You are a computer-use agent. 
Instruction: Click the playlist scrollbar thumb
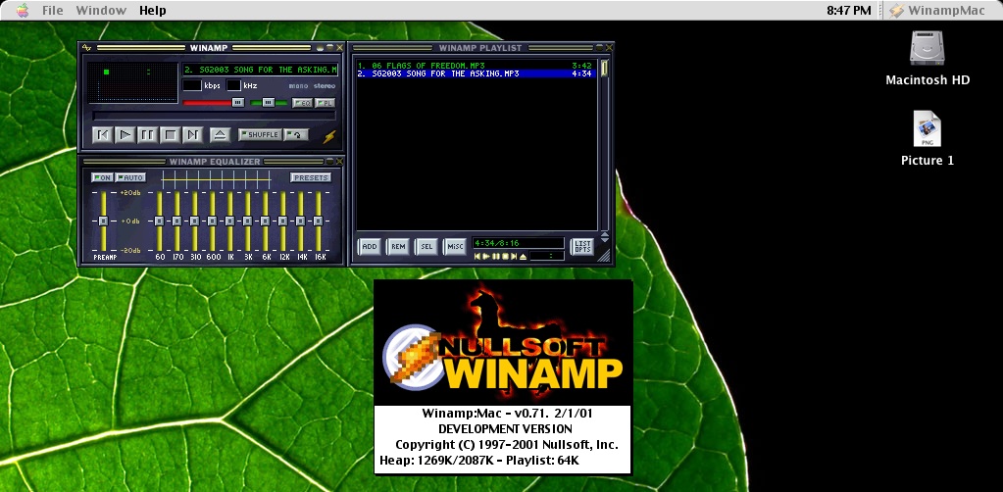604,68
